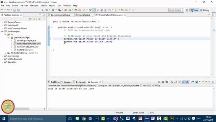Click the Quick Access input field
Viewport: 216px width, 122px height.
coord(175,10)
